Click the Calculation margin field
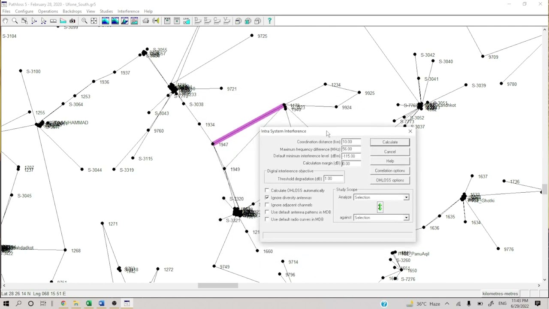 coord(351,164)
